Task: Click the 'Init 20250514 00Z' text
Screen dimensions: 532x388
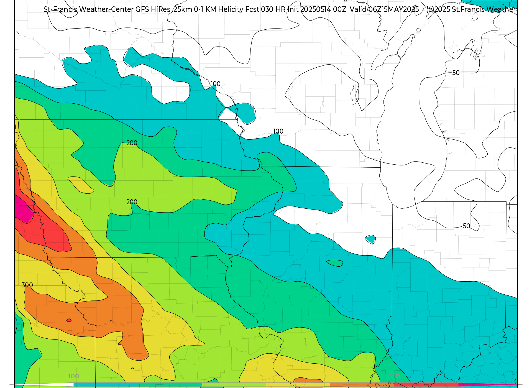Action: coord(316,9)
